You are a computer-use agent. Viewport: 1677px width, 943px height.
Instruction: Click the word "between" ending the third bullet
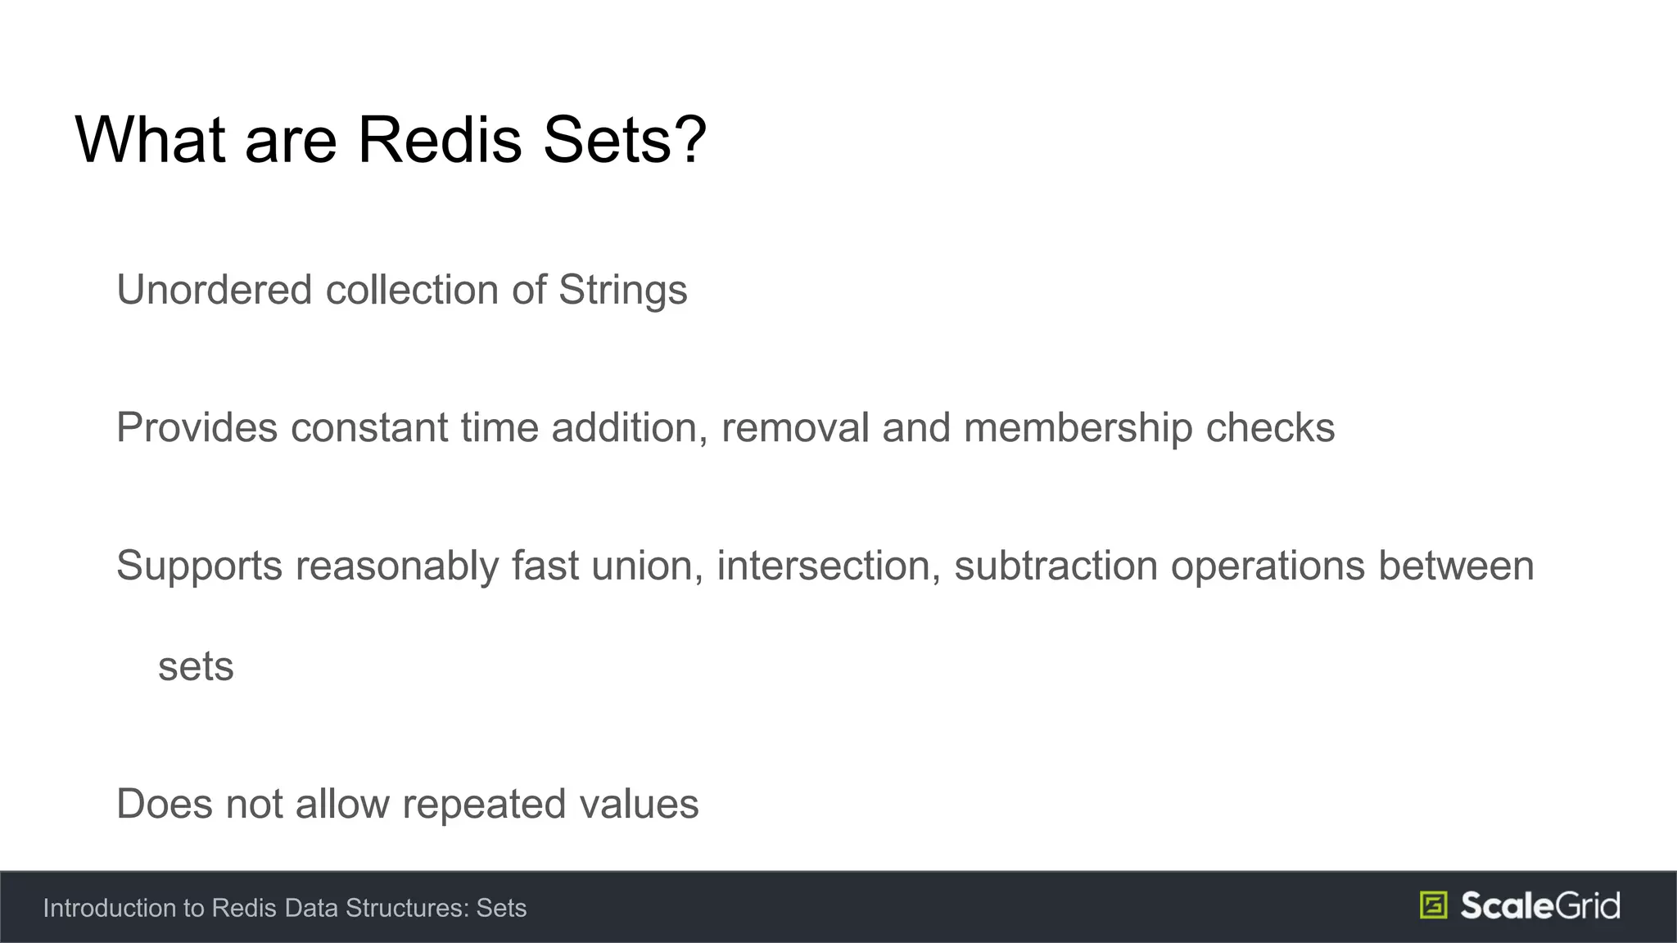1457,566
